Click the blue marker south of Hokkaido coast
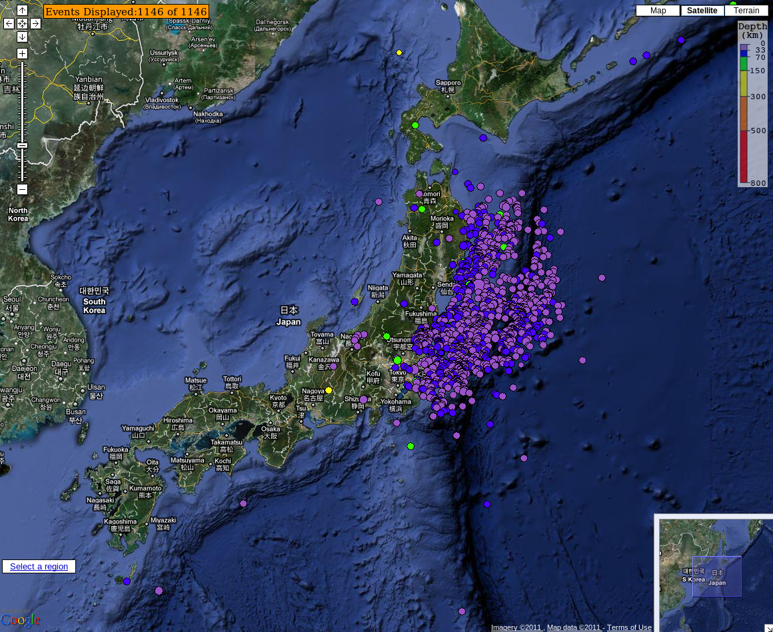This screenshot has width=773, height=632. coord(483,138)
